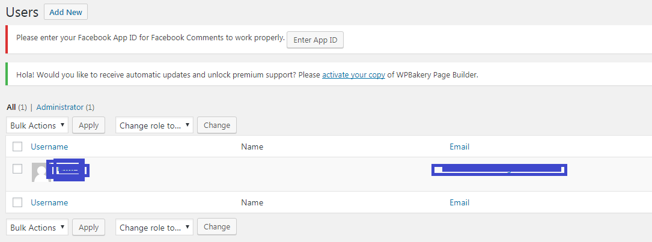Sort by Username in table header
Image resolution: width=652 pixels, height=242 pixels.
(x=49, y=147)
